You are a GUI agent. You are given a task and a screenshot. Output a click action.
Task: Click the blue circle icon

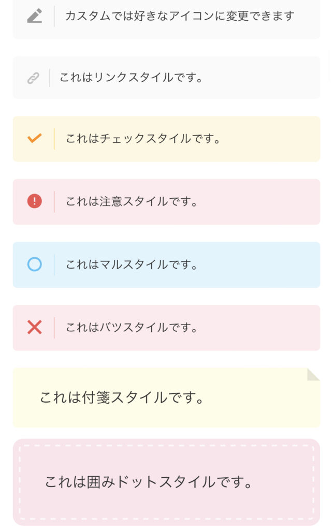click(x=35, y=264)
